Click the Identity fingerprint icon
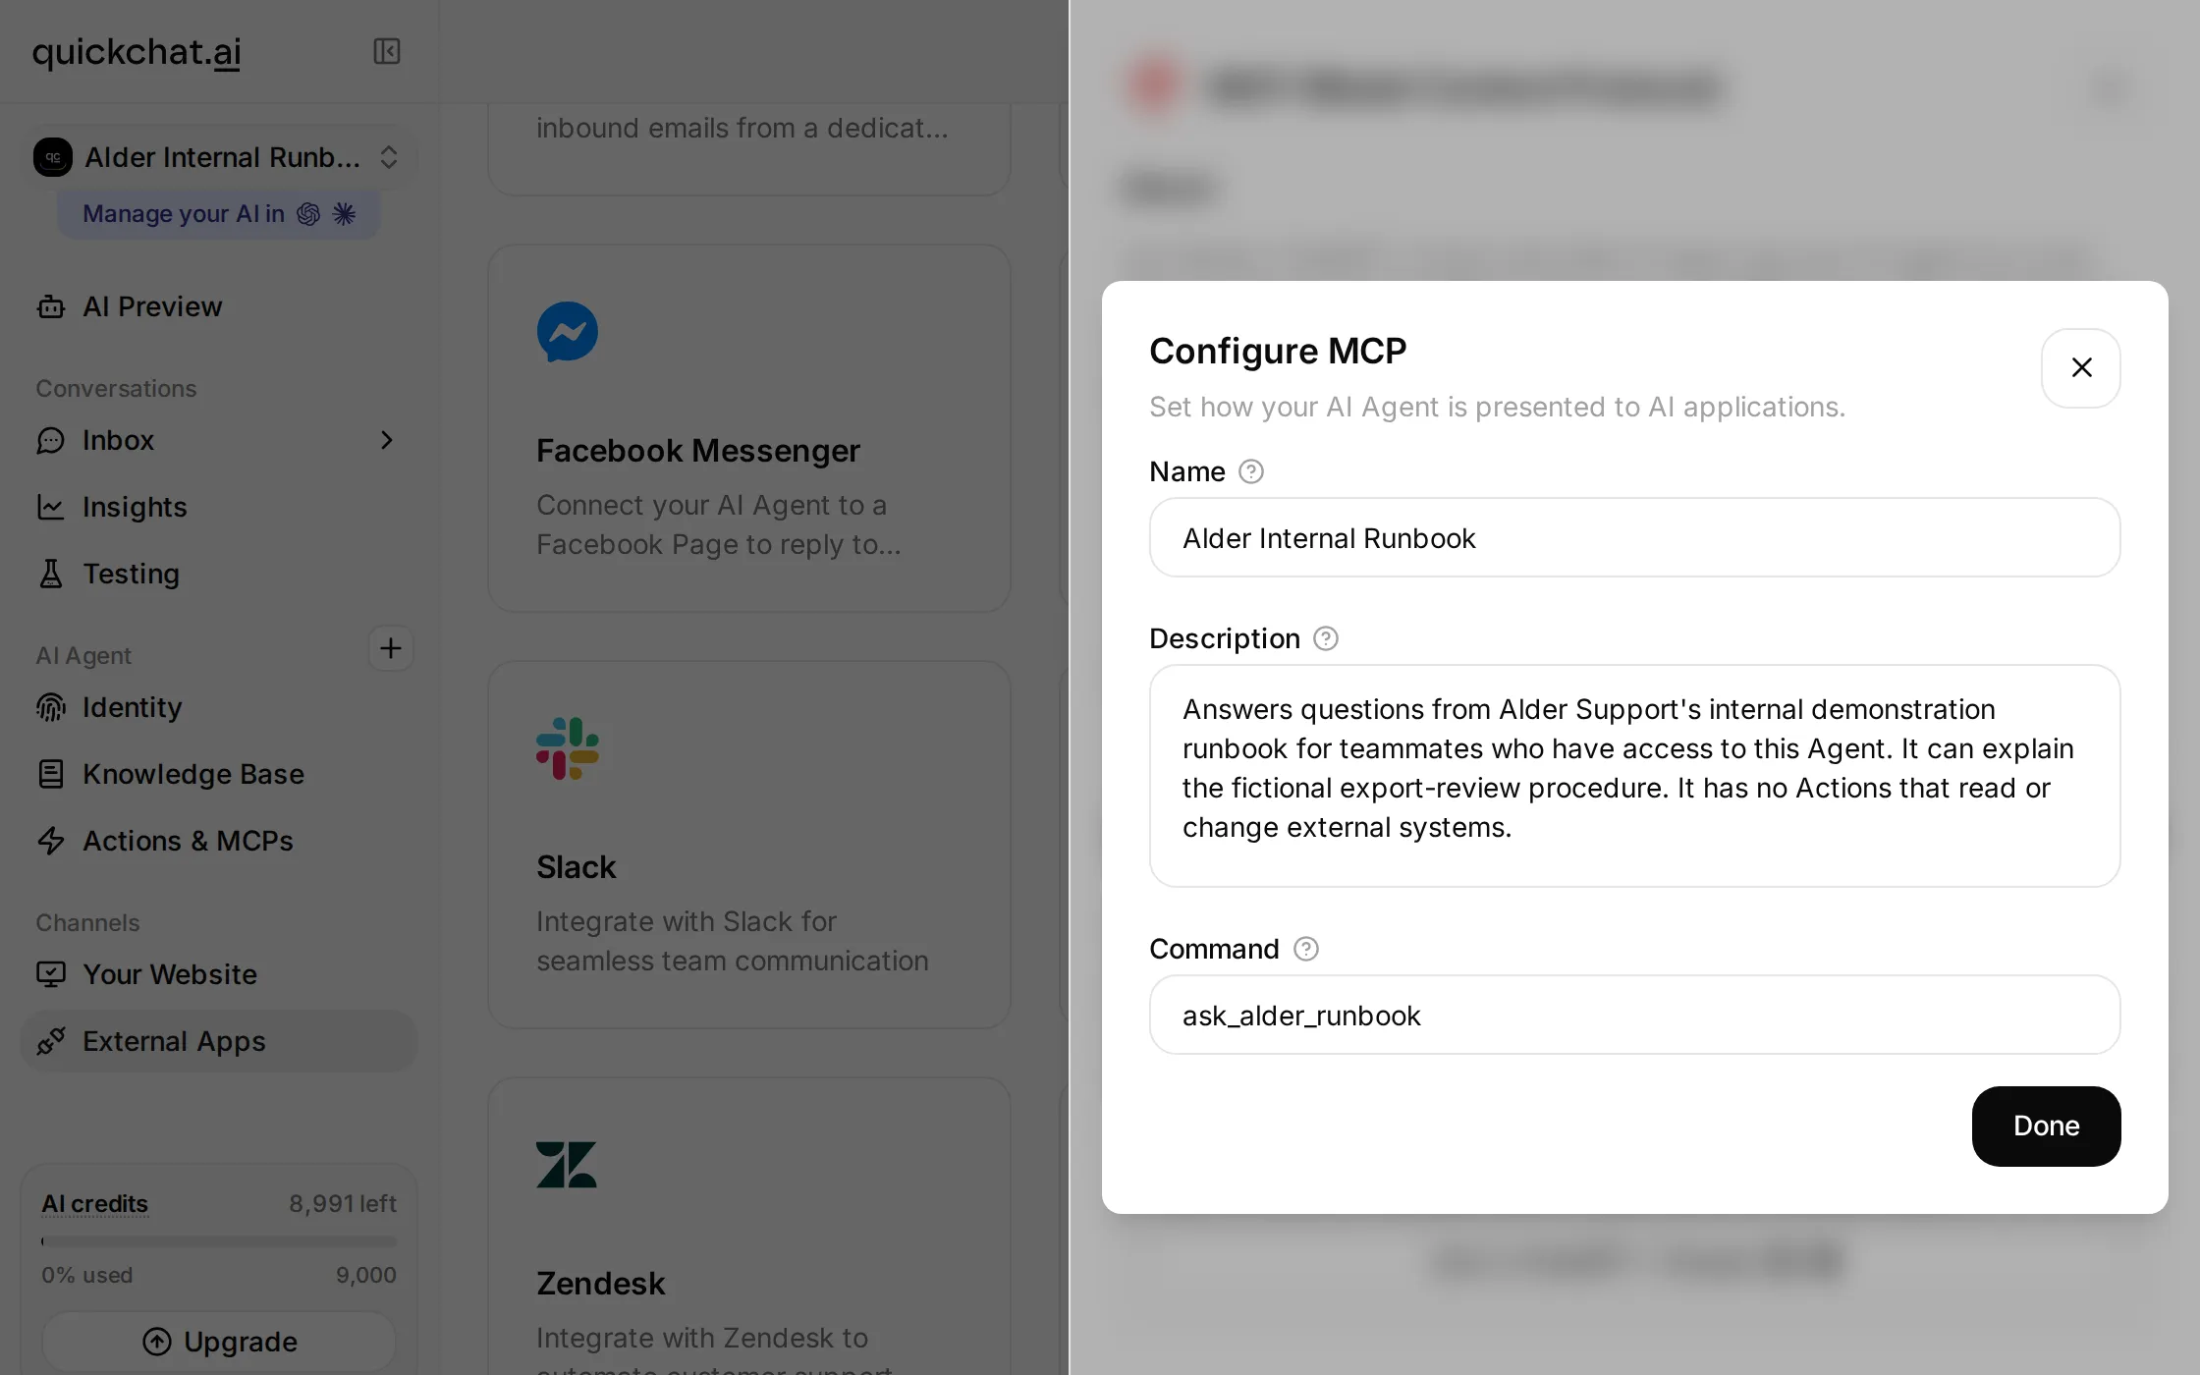 pyautogui.click(x=51, y=707)
